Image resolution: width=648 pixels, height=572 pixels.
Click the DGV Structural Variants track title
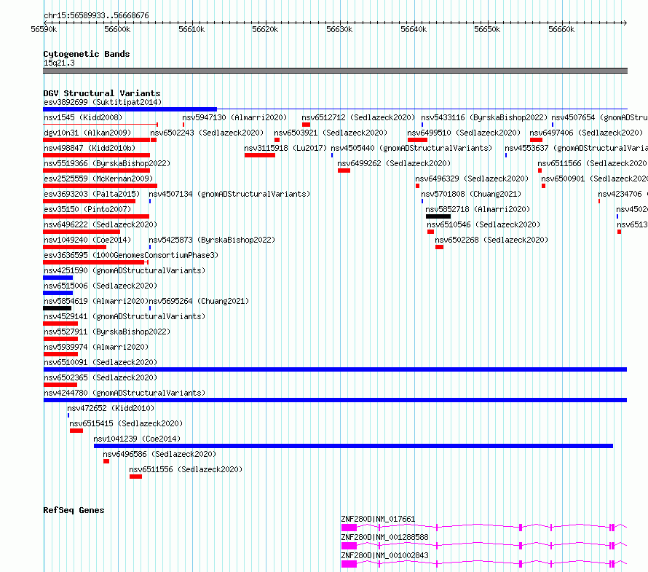(x=102, y=93)
